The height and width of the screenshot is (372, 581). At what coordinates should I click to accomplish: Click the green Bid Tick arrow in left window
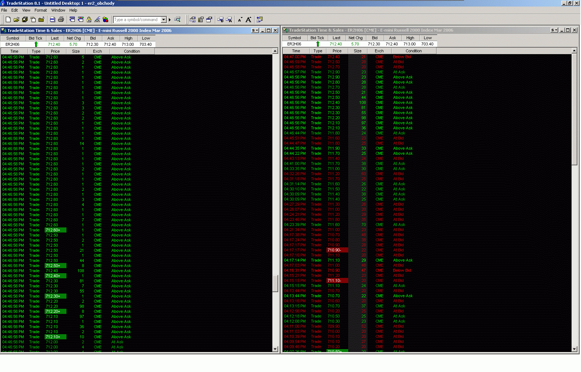point(36,44)
